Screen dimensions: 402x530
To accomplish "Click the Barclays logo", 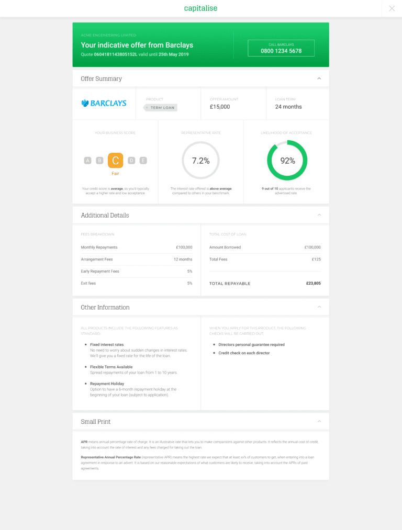I will coord(104,103).
